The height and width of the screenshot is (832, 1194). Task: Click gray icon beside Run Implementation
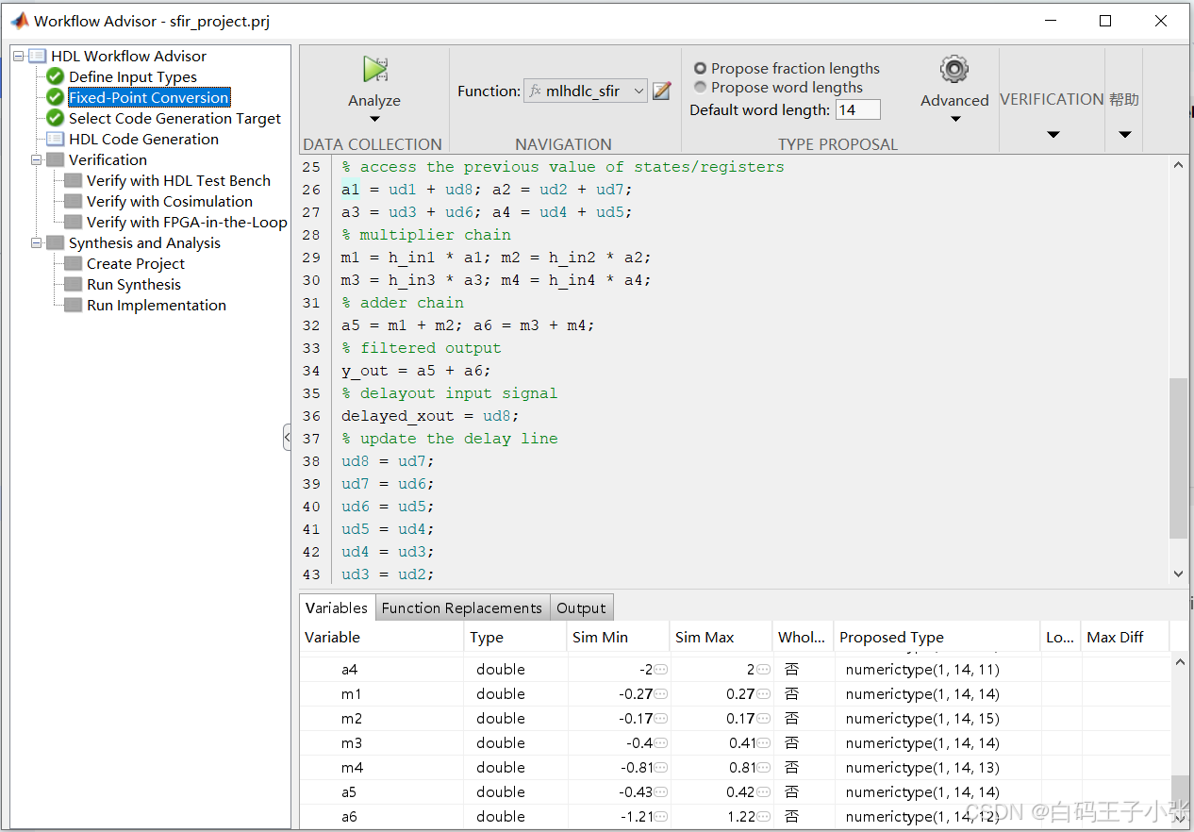point(73,305)
